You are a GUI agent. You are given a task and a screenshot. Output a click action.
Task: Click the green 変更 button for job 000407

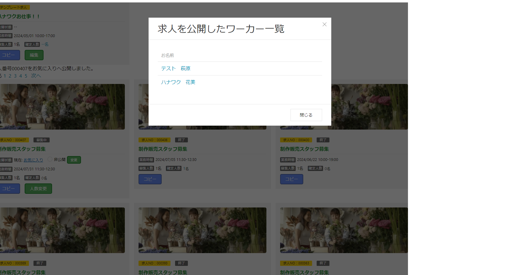click(x=74, y=159)
